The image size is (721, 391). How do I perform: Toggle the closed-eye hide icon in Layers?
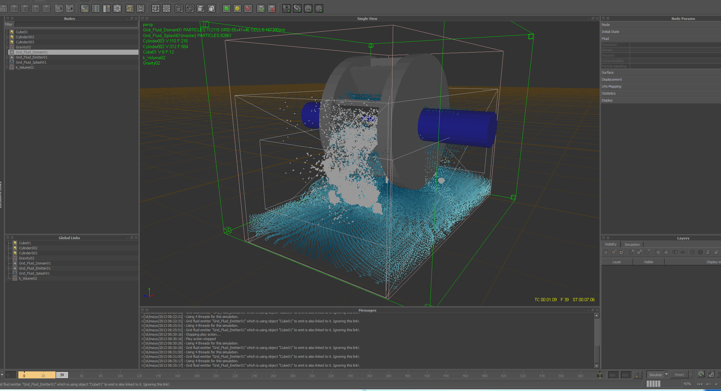683,252
